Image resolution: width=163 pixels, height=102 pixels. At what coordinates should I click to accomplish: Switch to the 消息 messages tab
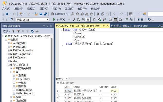point(70,83)
